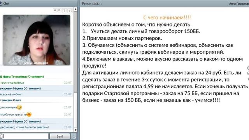Click the user icon beside the Send button
The height and width of the screenshot is (140, 249).
tap(74, 136)
